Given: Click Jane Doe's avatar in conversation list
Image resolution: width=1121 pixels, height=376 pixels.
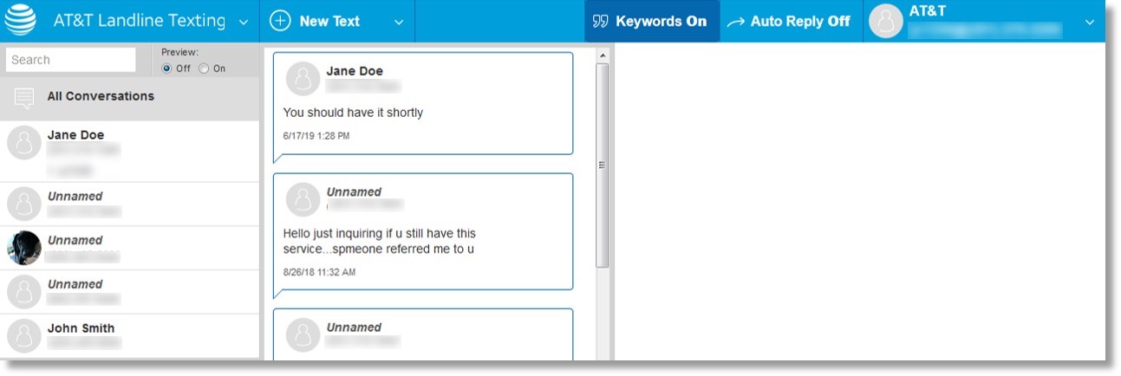Looking at the screenshot, I should coord(24,143).
